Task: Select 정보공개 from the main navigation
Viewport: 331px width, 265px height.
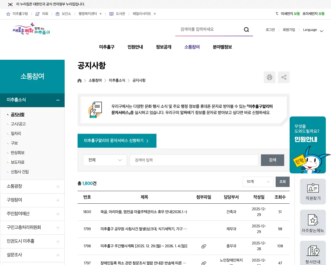Action: click(163, 47)
